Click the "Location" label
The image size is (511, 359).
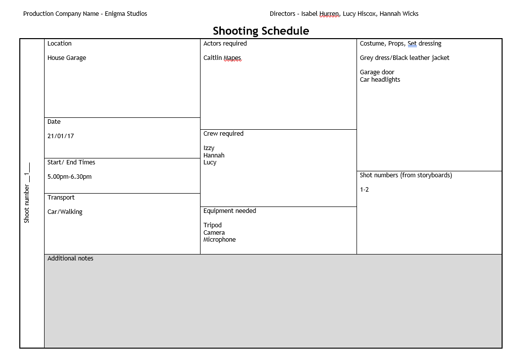59,44
